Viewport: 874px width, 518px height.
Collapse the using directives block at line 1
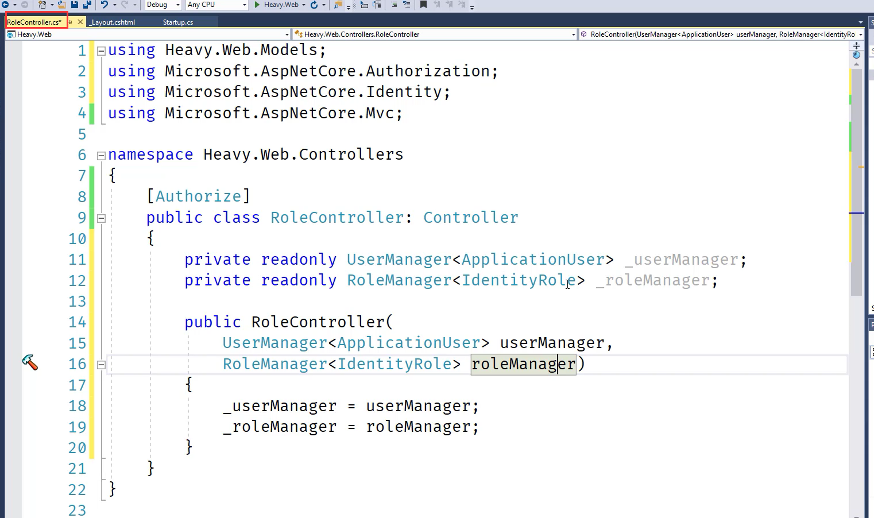point(101,51)
